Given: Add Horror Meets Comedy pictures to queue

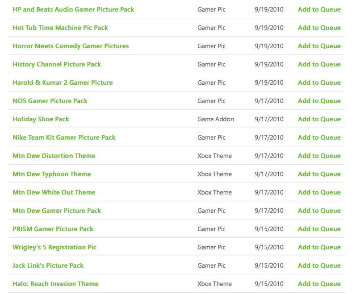Looking at the screenshot, I should pyautogui.click(x=319, y=46).
